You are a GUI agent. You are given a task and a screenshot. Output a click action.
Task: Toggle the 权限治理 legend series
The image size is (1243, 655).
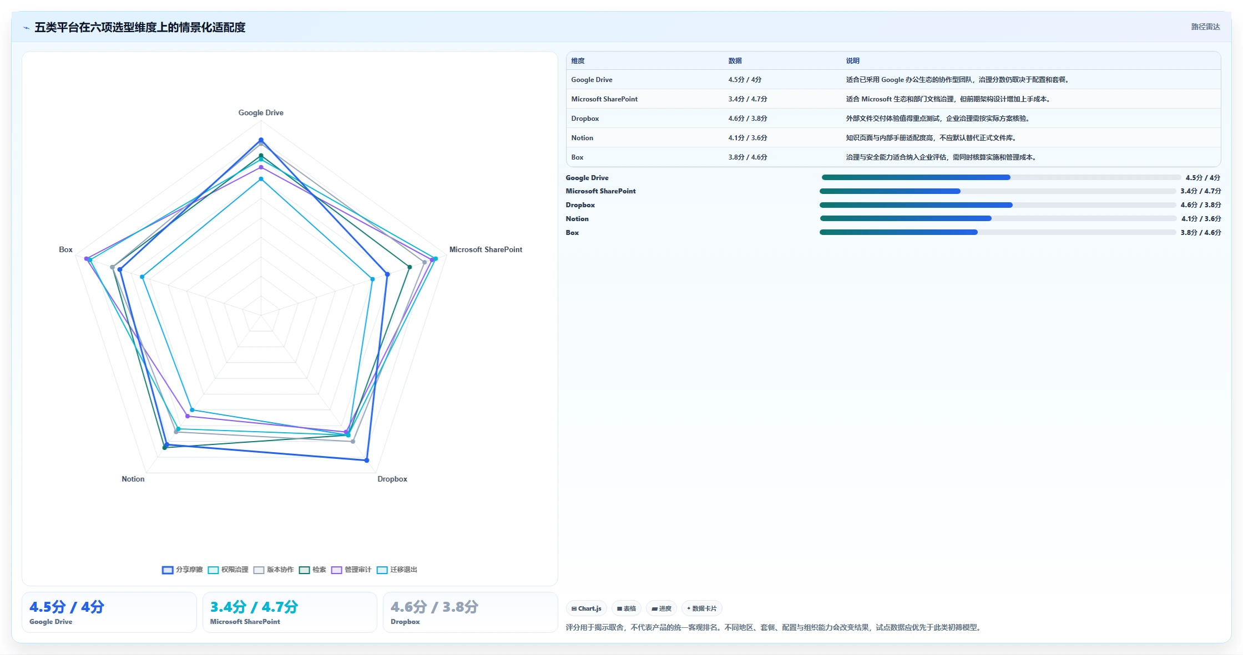coord(228,570)
